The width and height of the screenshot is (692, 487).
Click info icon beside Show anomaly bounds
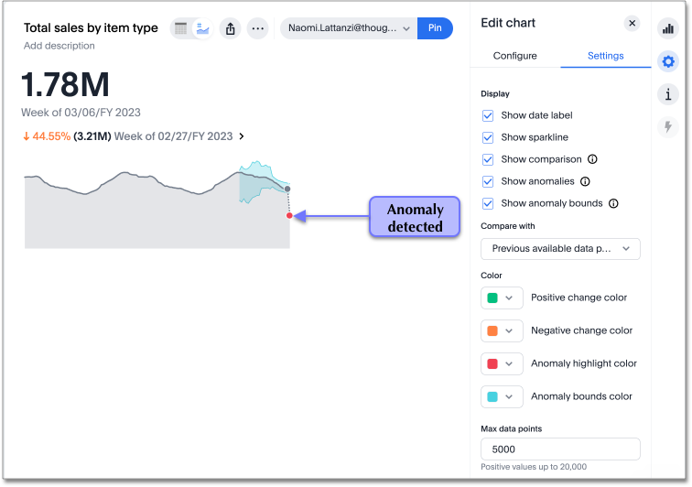click(613, 203)
